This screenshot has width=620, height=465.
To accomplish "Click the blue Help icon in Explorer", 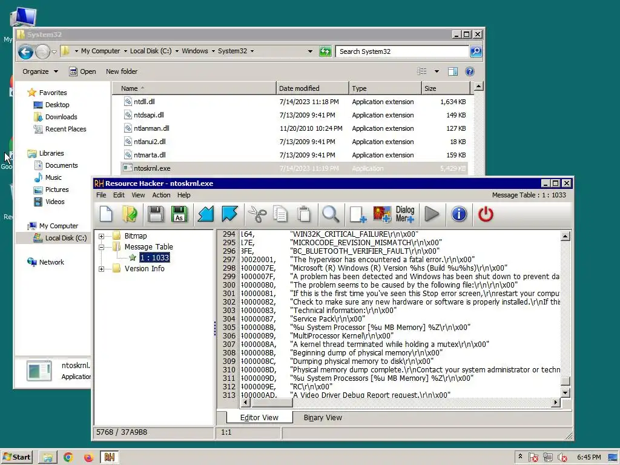I will [470, 71].
